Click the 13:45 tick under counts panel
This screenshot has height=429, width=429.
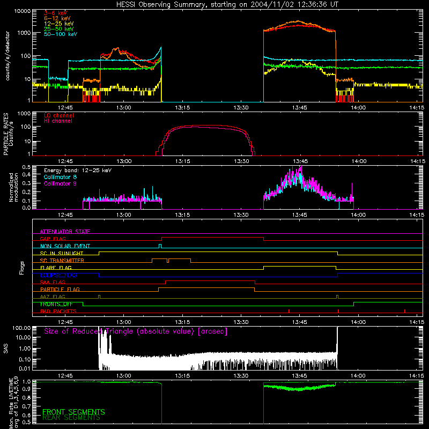[300, 108]
